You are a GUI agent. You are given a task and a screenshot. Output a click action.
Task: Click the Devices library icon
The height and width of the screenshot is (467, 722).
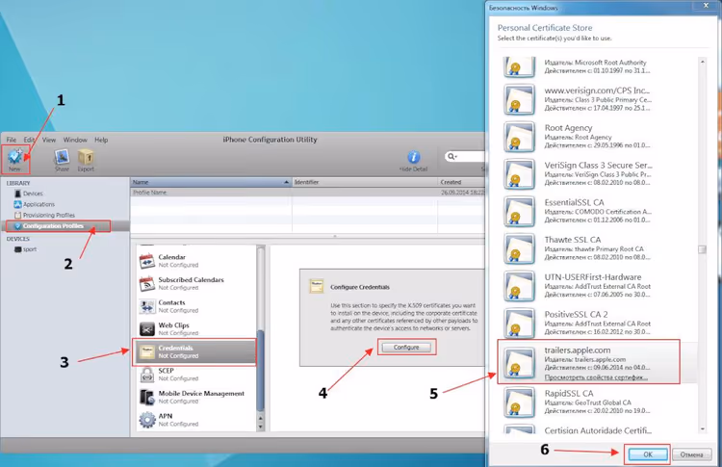click(17, 194)
